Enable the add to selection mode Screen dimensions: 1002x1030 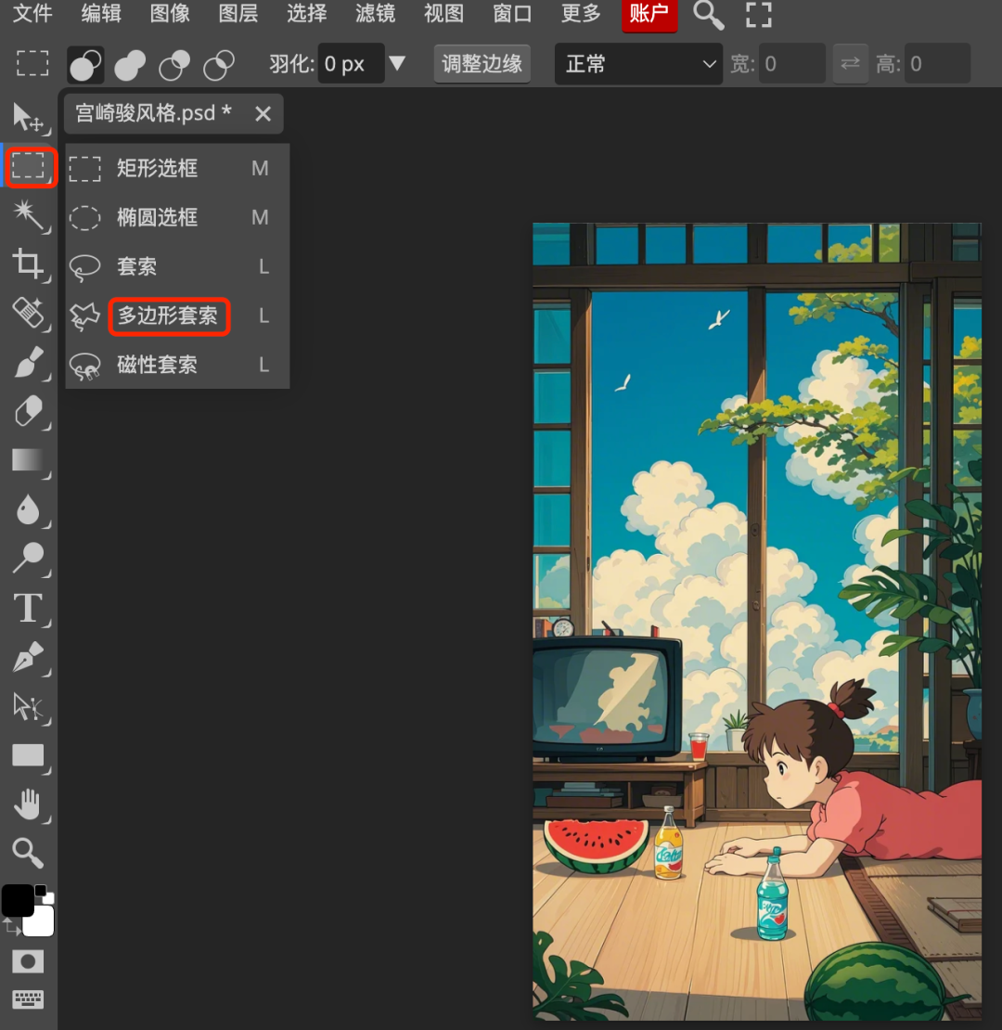[130, 64]
